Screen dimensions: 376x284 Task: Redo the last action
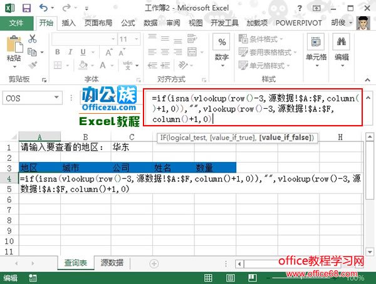tap(66, 8)
